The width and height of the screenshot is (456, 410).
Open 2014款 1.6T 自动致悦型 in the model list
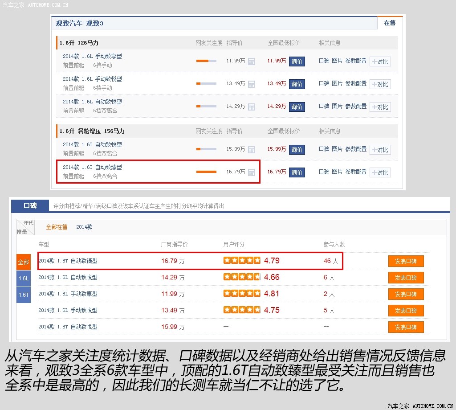(93, 145)
